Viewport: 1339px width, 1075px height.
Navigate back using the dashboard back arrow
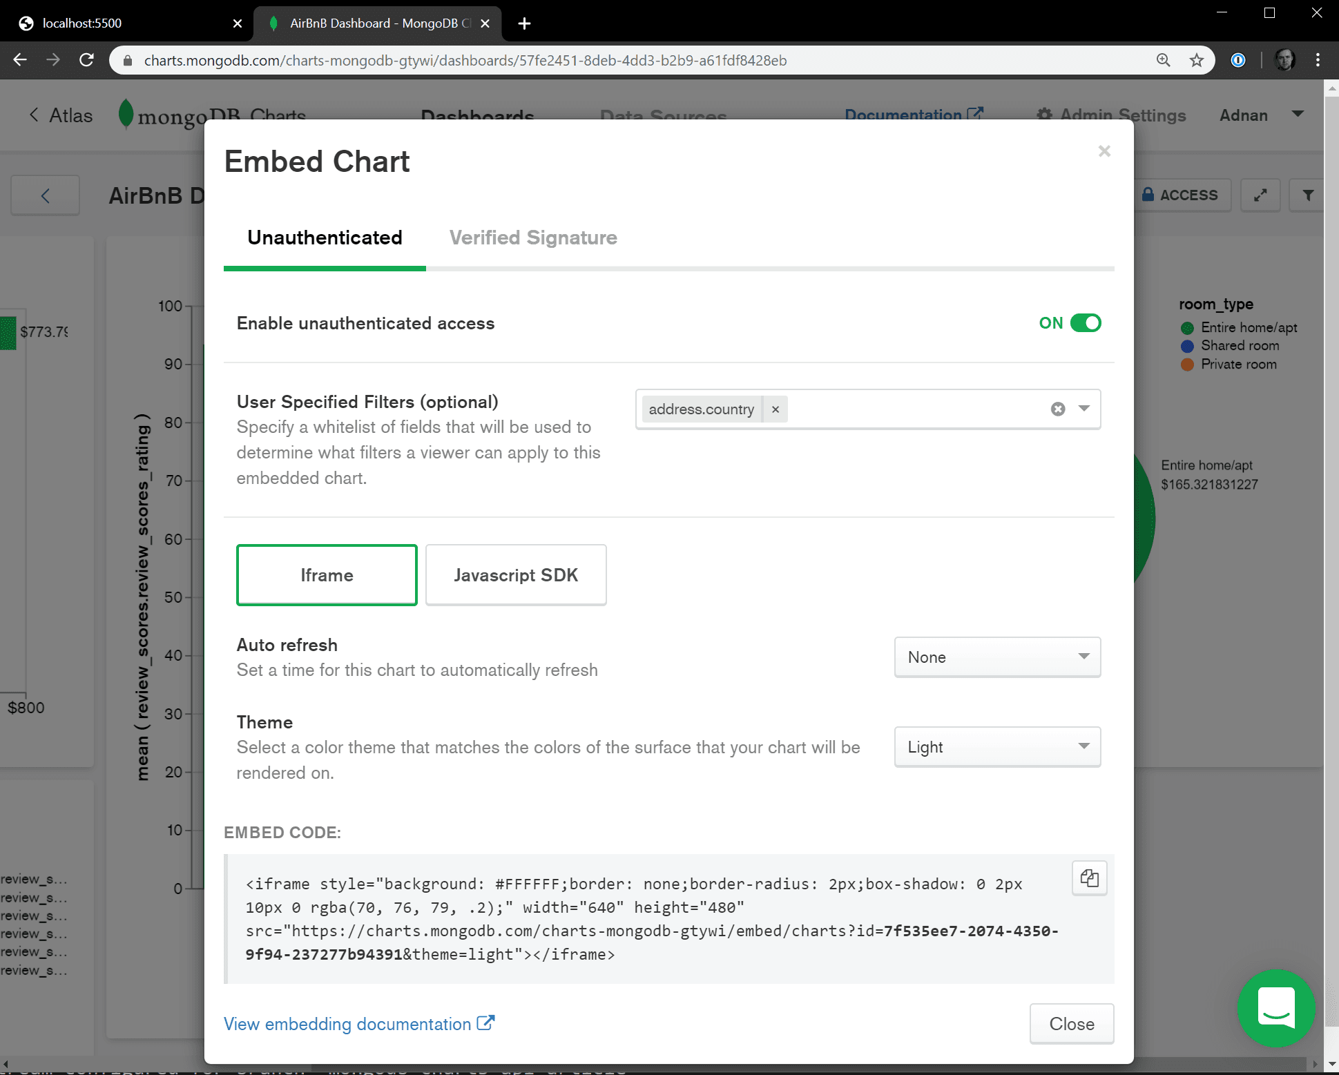tap(45, 195)
